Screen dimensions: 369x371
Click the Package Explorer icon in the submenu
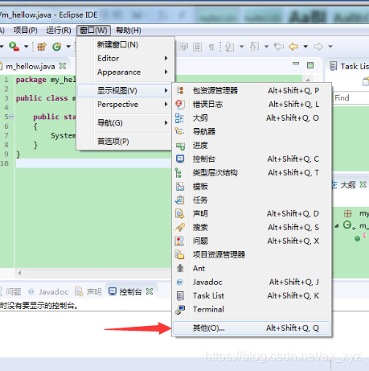(180, 91)
